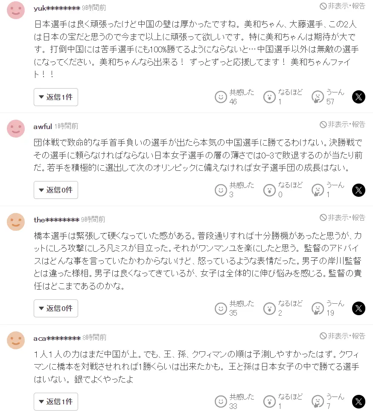This screenshot has height=417, width=373.
Task: Click the うーん reaction on the's comment
Action: 317,308
